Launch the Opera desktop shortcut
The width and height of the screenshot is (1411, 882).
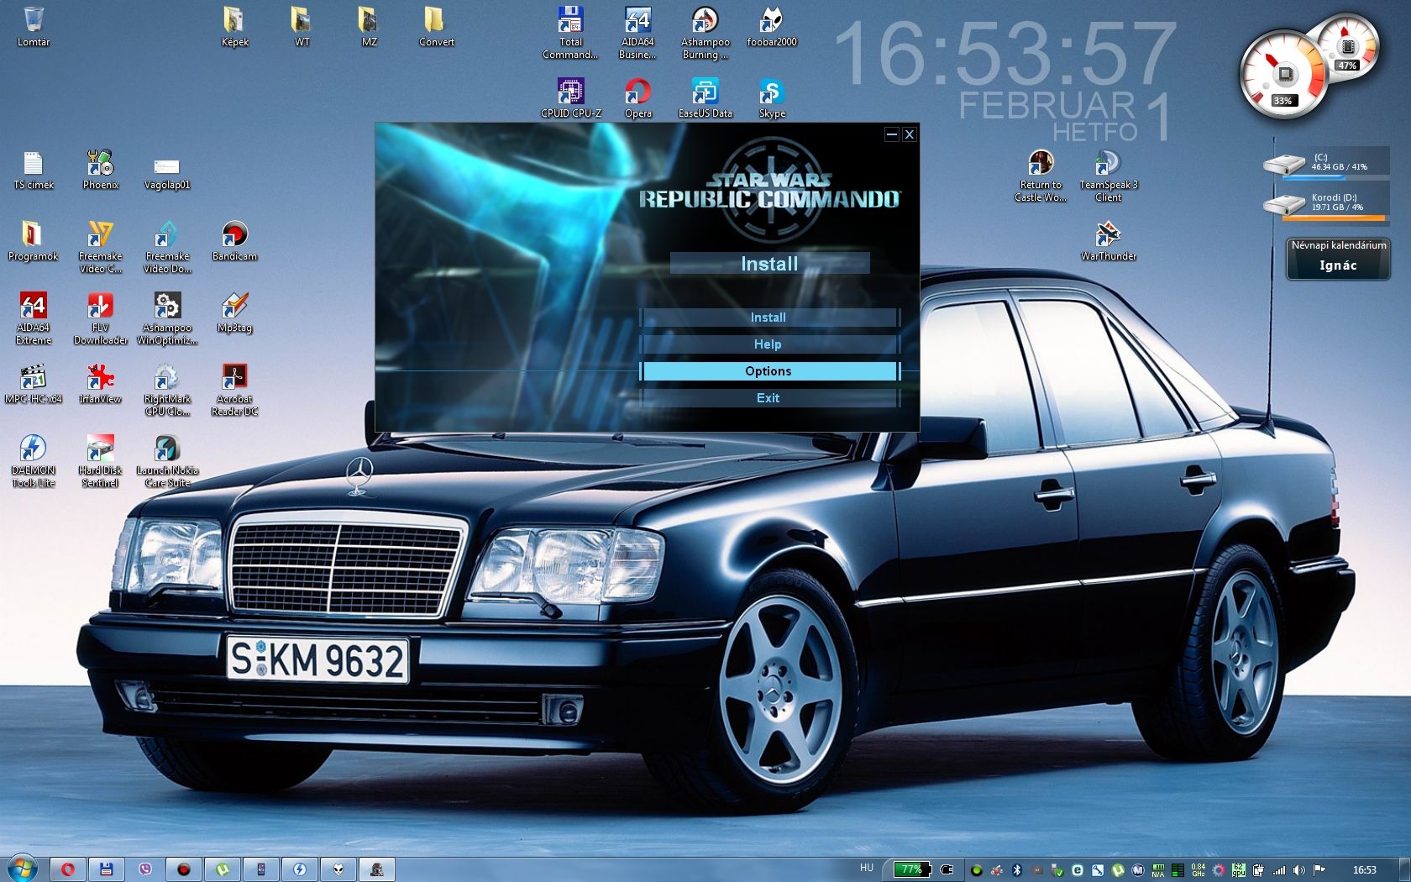tap(637, 98)
